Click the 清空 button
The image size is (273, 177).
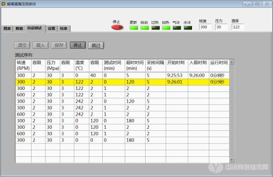[x=22, y=45]
